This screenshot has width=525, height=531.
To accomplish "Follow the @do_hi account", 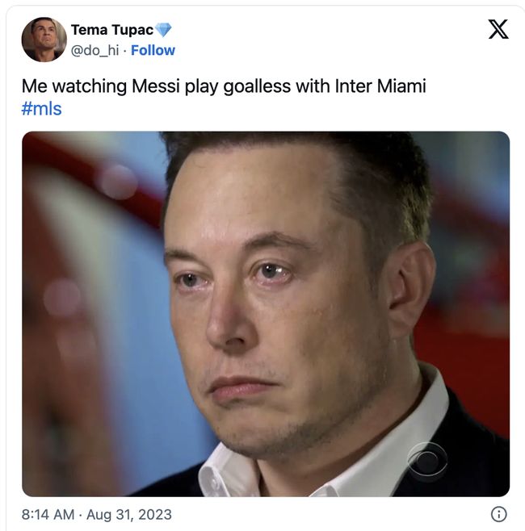I will coord(153,50).
